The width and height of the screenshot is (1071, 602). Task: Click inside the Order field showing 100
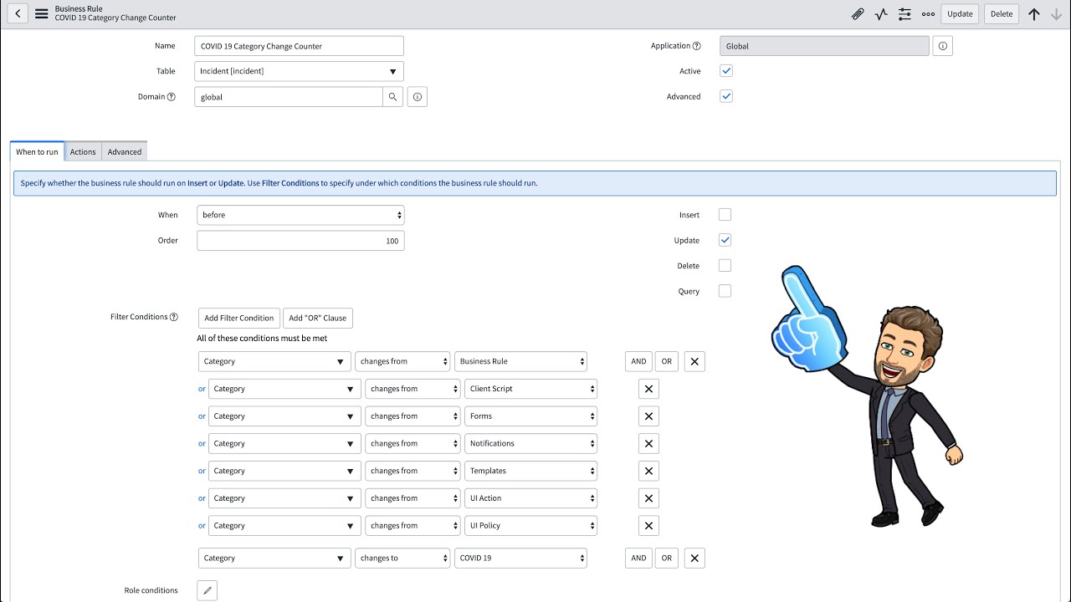(x=300, y=240)
